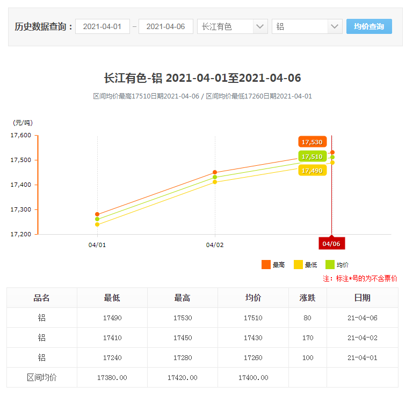Screen dimensions: 420x394
Task: Click the 涨跌 column header
Action: click(308, 298)
